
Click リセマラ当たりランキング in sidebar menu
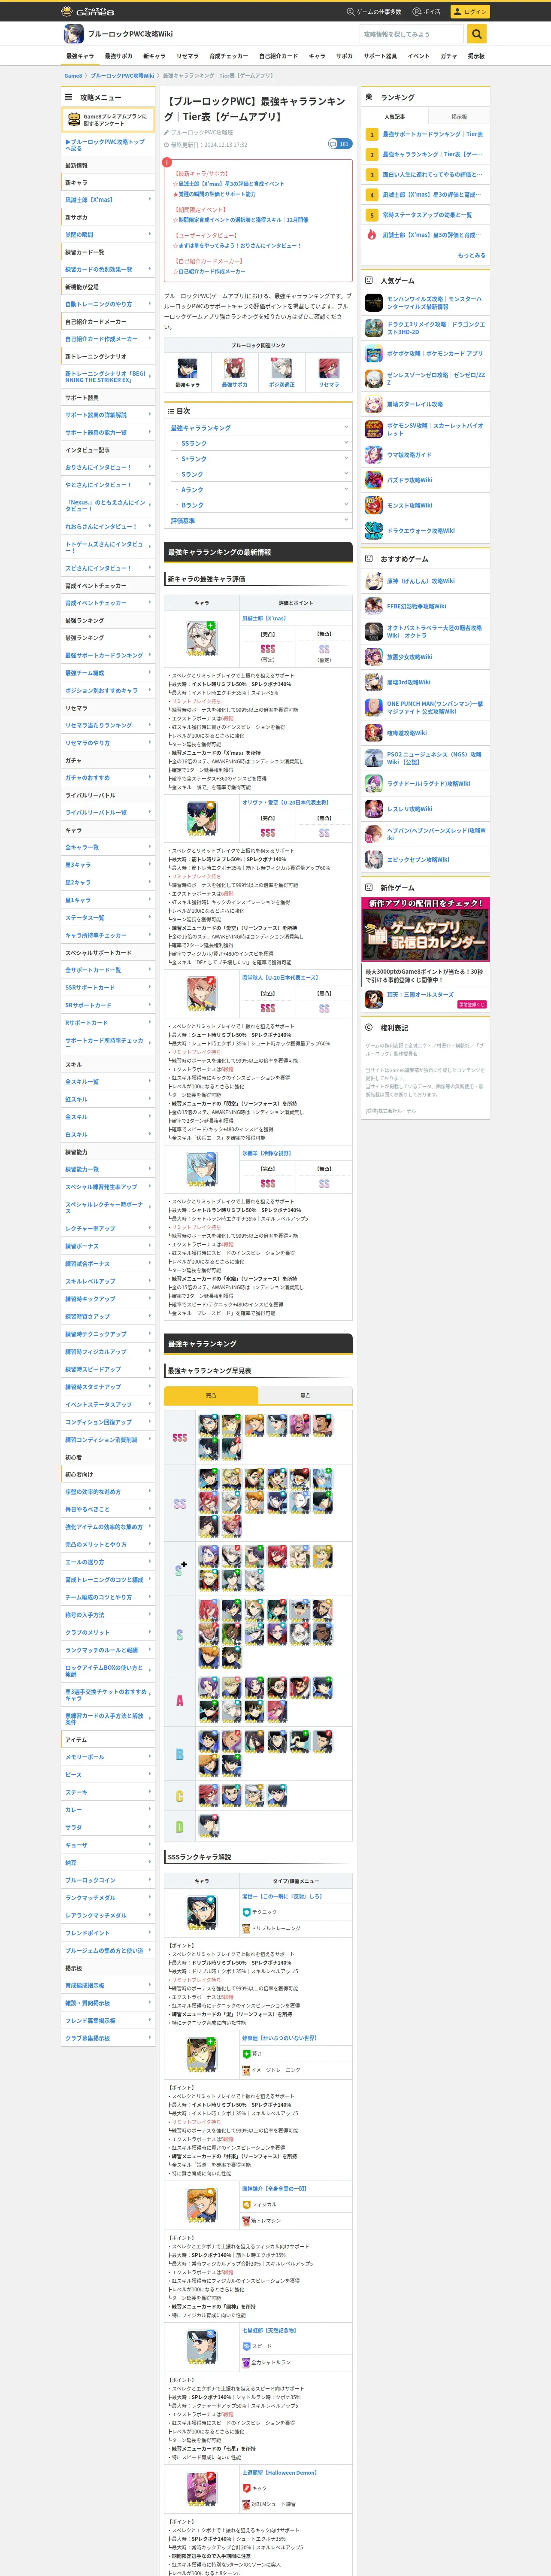click(108, 725)
